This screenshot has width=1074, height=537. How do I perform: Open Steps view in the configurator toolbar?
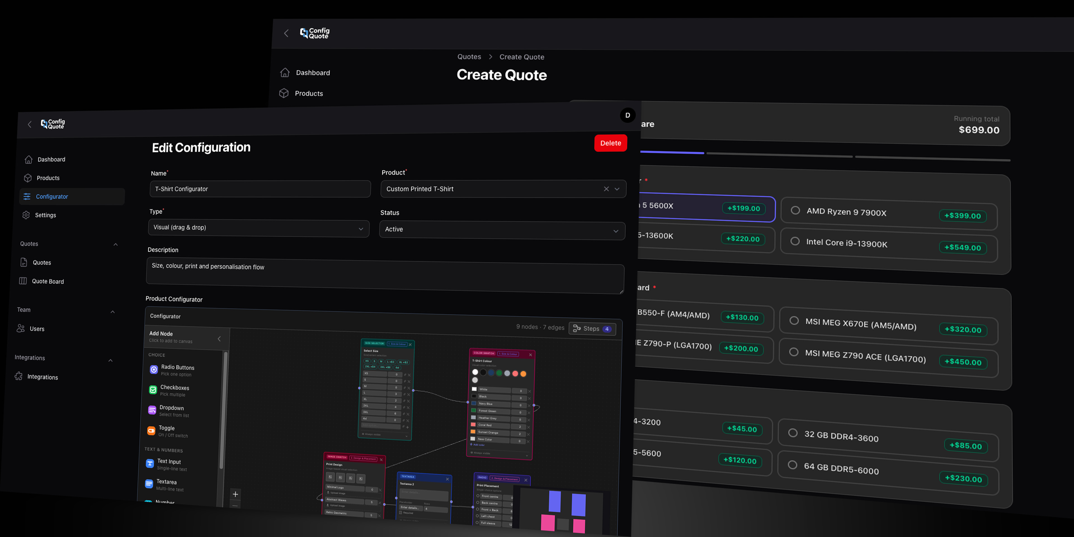point(592,329)
